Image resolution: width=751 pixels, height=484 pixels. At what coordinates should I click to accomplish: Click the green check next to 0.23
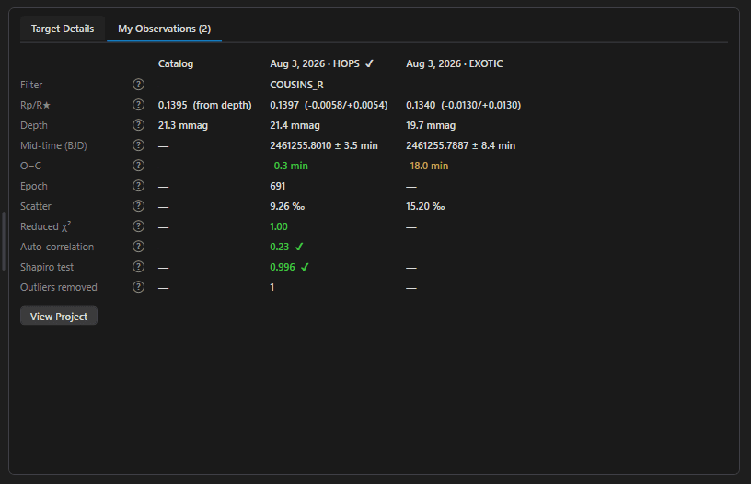(x=299, y=247)
